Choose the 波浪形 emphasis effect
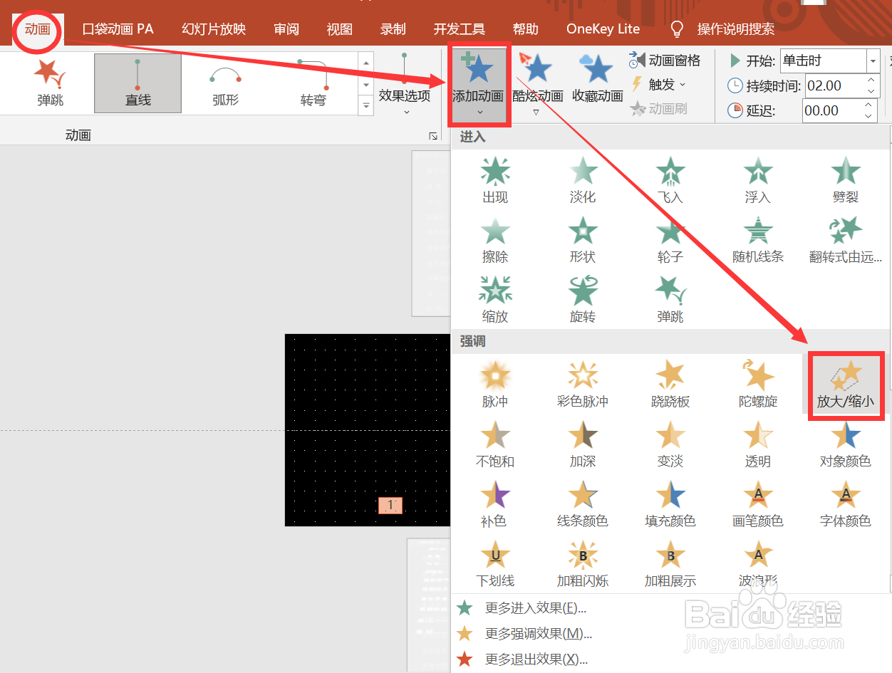Viewport: 892px width, 673px height. coord(758,565)
